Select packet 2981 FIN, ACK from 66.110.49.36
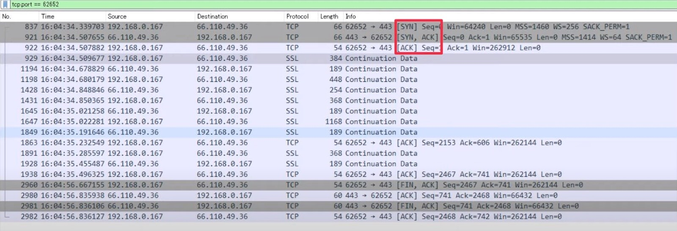 click(212, 206)
